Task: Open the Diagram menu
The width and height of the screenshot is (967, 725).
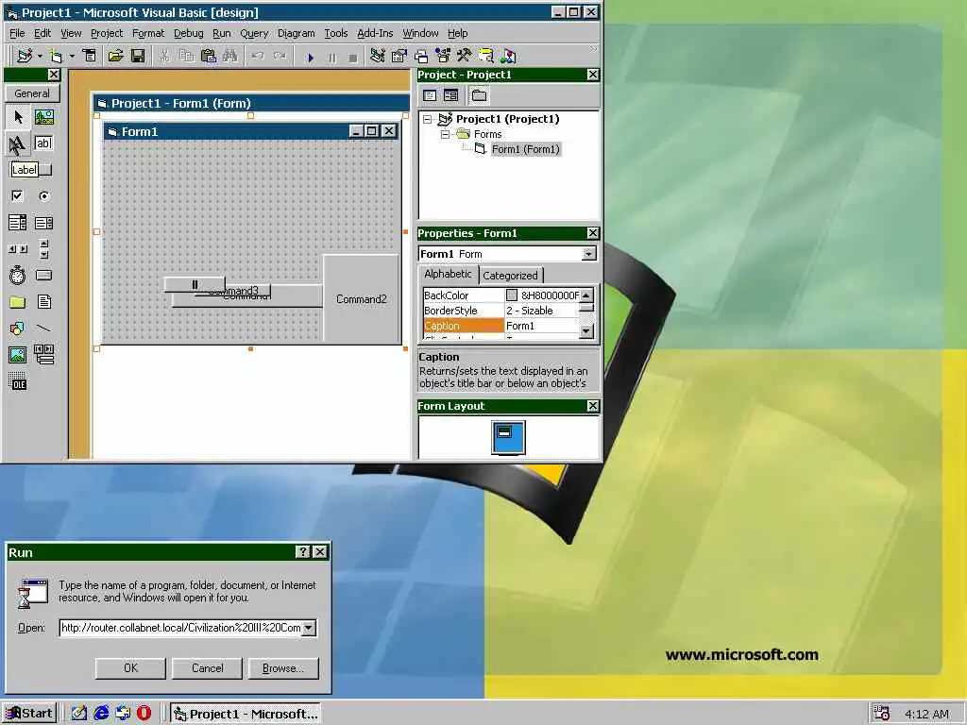Action: [296, 33]
